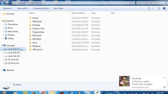Select Computer in navigation pane
This screenshot has height=94, width=168.
pyautogui.click(x=11, y=45)
